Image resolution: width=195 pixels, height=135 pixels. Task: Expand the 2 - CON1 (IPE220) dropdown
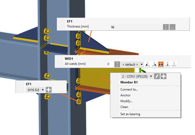tap(137, 76)
